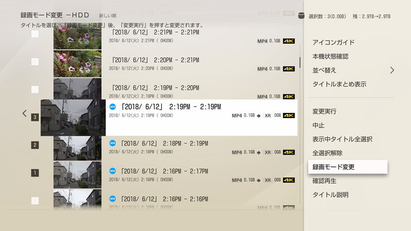Click the left chevron beside the highlighted row
The image size is (411, 231).
tap(24, 113)
